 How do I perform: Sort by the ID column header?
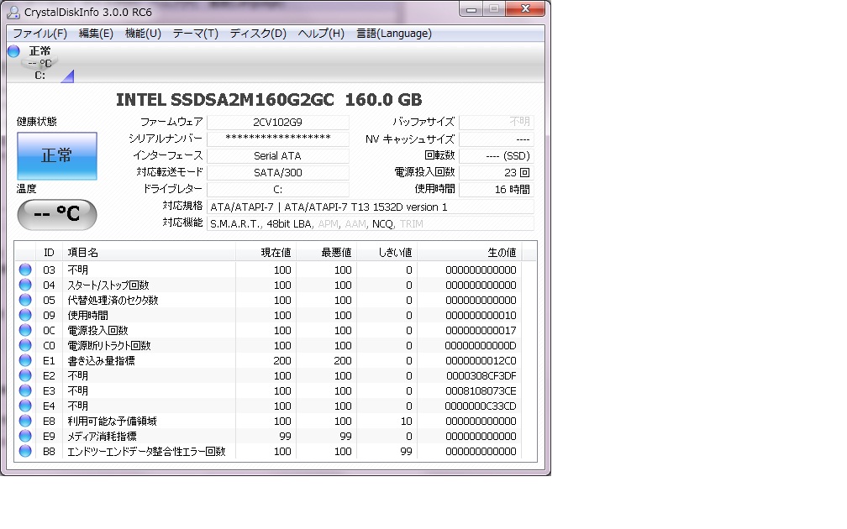[x=49, y=252]
